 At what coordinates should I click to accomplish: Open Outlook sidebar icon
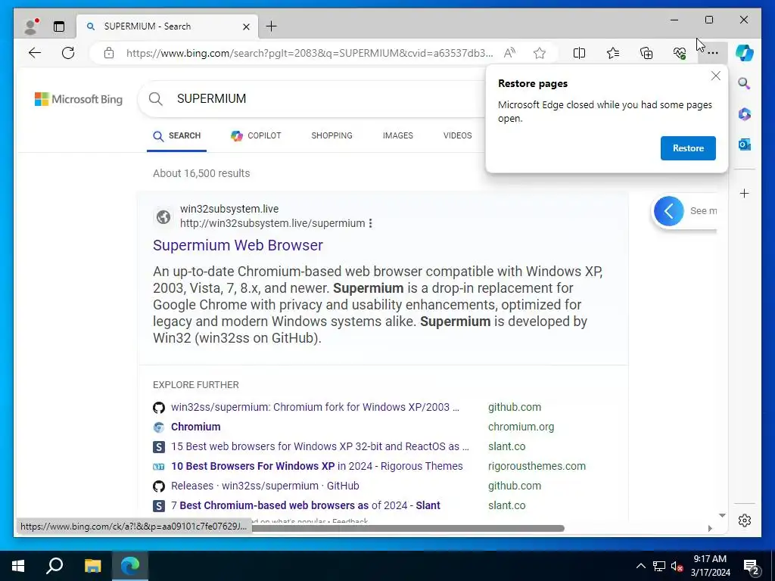(745, 144)
